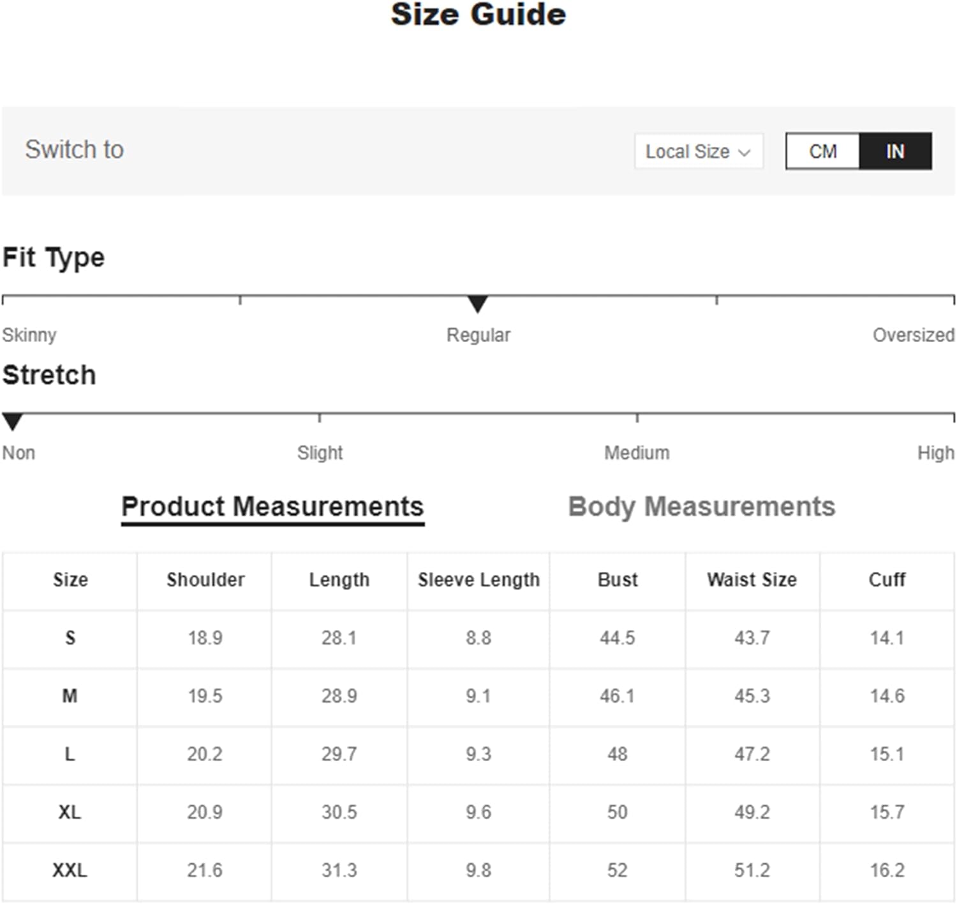The image size is (957, 904).
Task: Click the Sleeve Length column header
Action: [x=478, y=580]
